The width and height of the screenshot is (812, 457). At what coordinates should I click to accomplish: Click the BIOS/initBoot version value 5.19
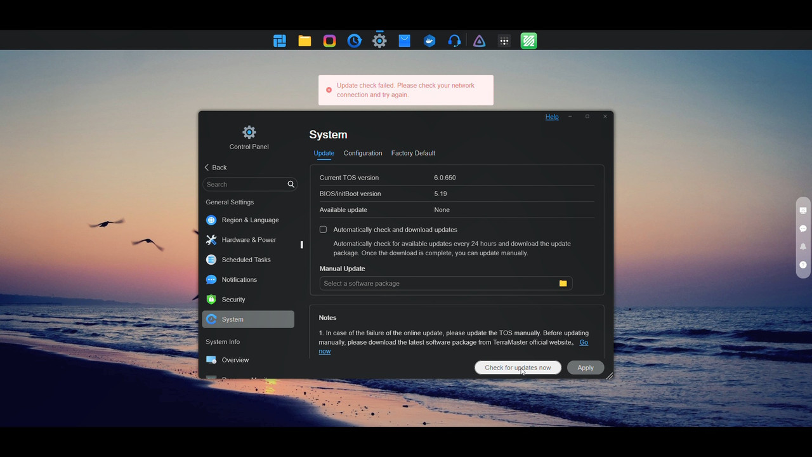tap(440, 194)
